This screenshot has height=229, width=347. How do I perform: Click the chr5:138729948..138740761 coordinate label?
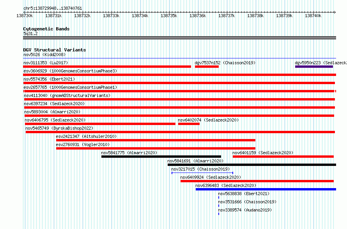click(x=53, y=8)
